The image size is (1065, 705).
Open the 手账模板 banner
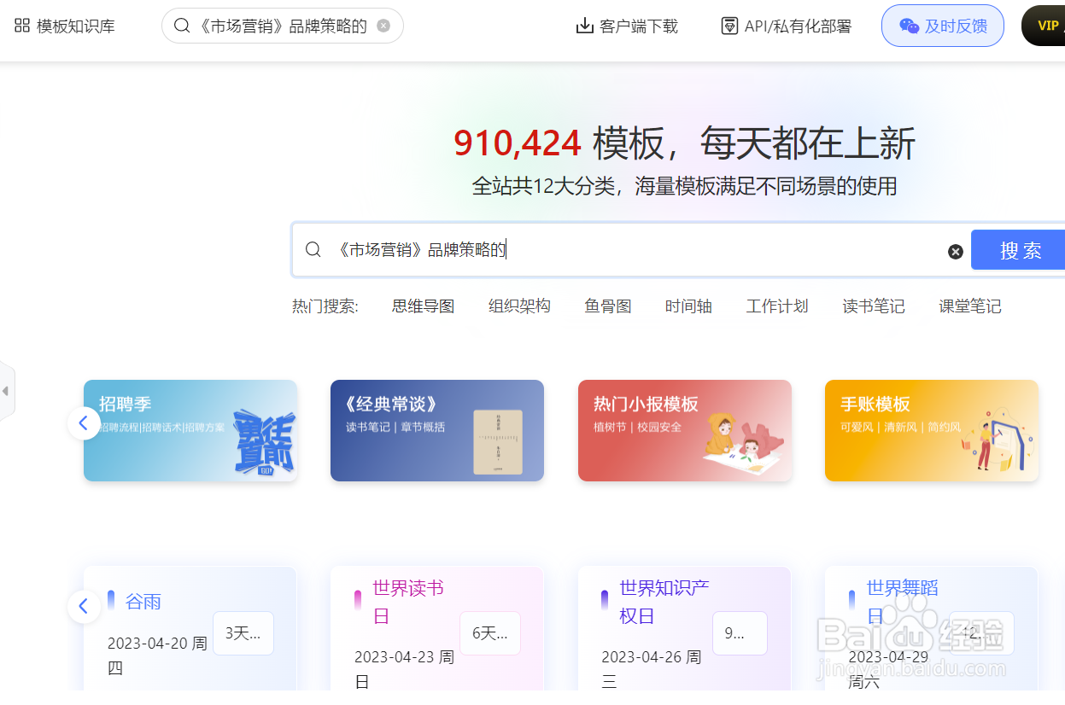pyautogui.click(x=931, y=430)
